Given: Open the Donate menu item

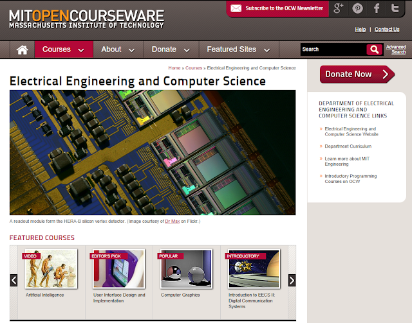Looking at the screenshot, I should click(171, 49).
